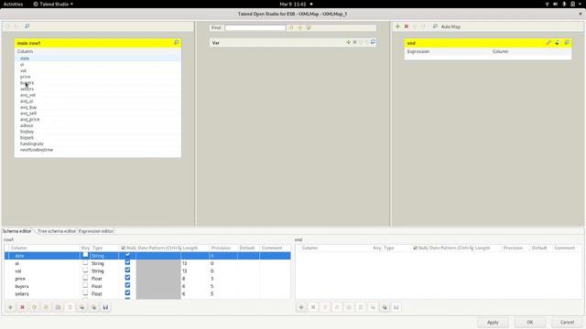Click the Cancel button

click(567, 322)
